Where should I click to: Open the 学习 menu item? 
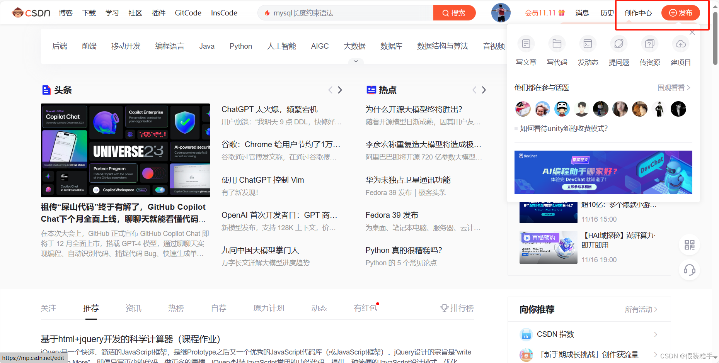112,13
